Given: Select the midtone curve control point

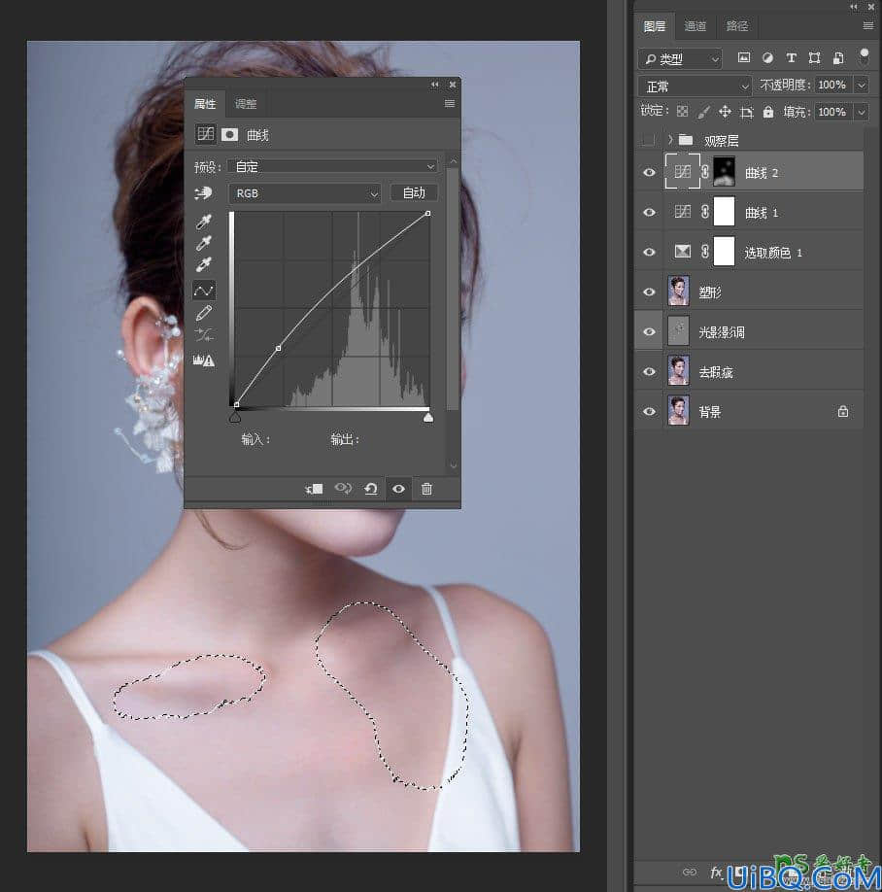Looking at the screenshot, I should tap(278, 348).
